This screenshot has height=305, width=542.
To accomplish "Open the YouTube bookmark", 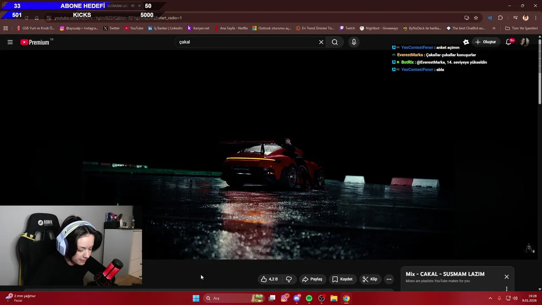I will (x=134, y=28).
